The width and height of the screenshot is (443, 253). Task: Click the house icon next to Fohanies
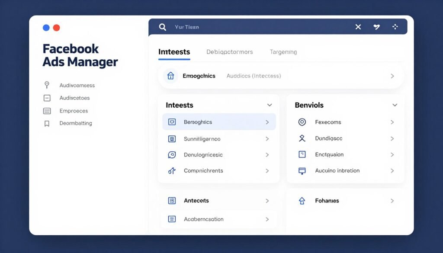click(x=302, y=201)
